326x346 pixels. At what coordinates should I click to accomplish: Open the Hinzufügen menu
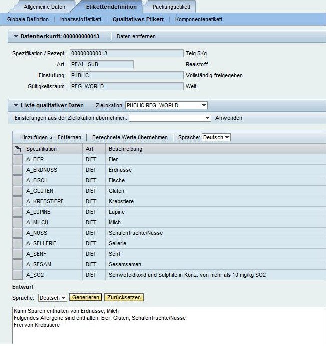point(36,137)
